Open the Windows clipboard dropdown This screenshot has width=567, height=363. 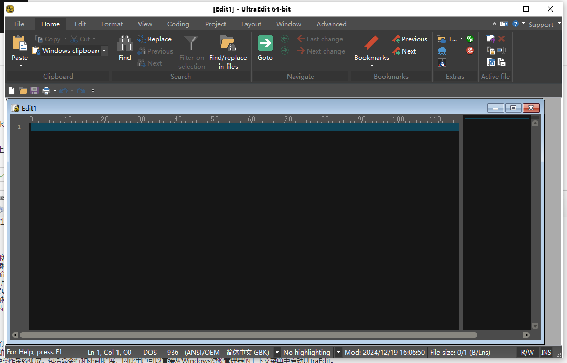104,50
